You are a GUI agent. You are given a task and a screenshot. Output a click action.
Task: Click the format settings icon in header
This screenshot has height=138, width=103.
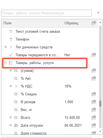(94, 23)
